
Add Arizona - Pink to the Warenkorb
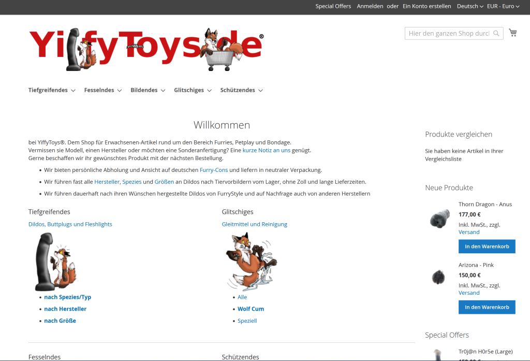[x=487, y=307]
